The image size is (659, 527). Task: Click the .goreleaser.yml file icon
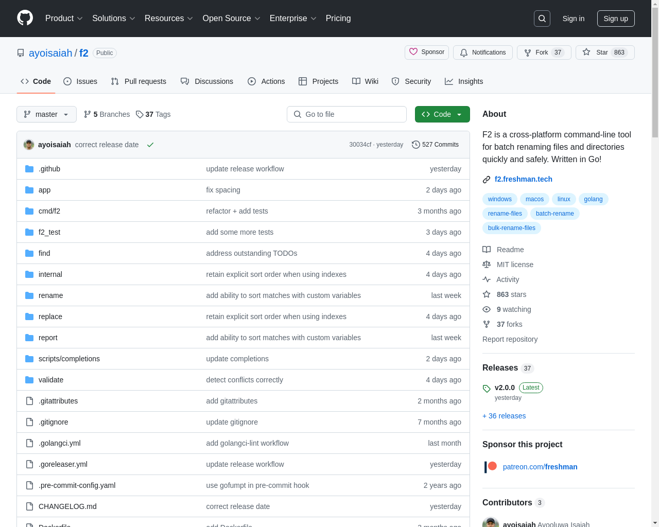click(x=29, y=464)
